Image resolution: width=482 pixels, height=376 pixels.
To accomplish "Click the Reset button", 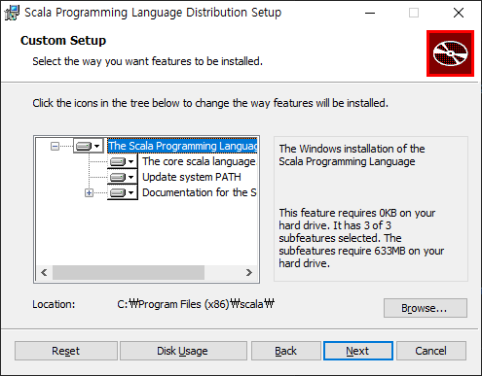I will (x=66, y=351).
